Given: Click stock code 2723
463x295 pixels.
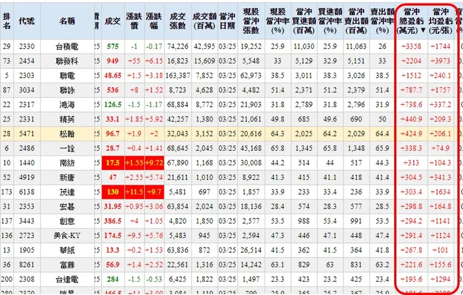Looking at the screenshot, I should point(26,235).
